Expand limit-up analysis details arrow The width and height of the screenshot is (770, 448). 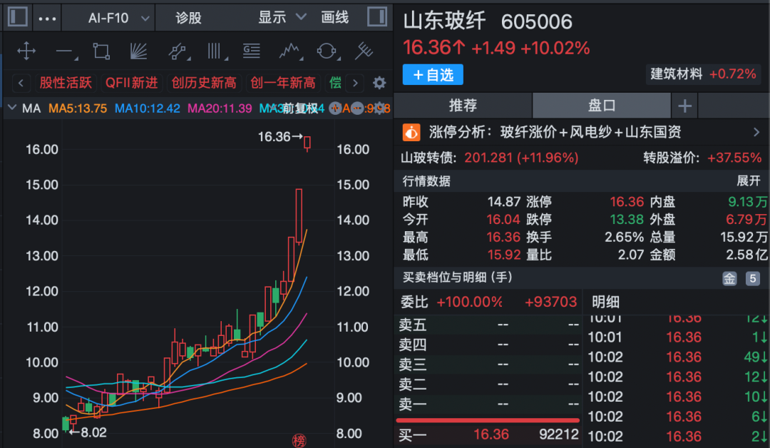(756, 132)
